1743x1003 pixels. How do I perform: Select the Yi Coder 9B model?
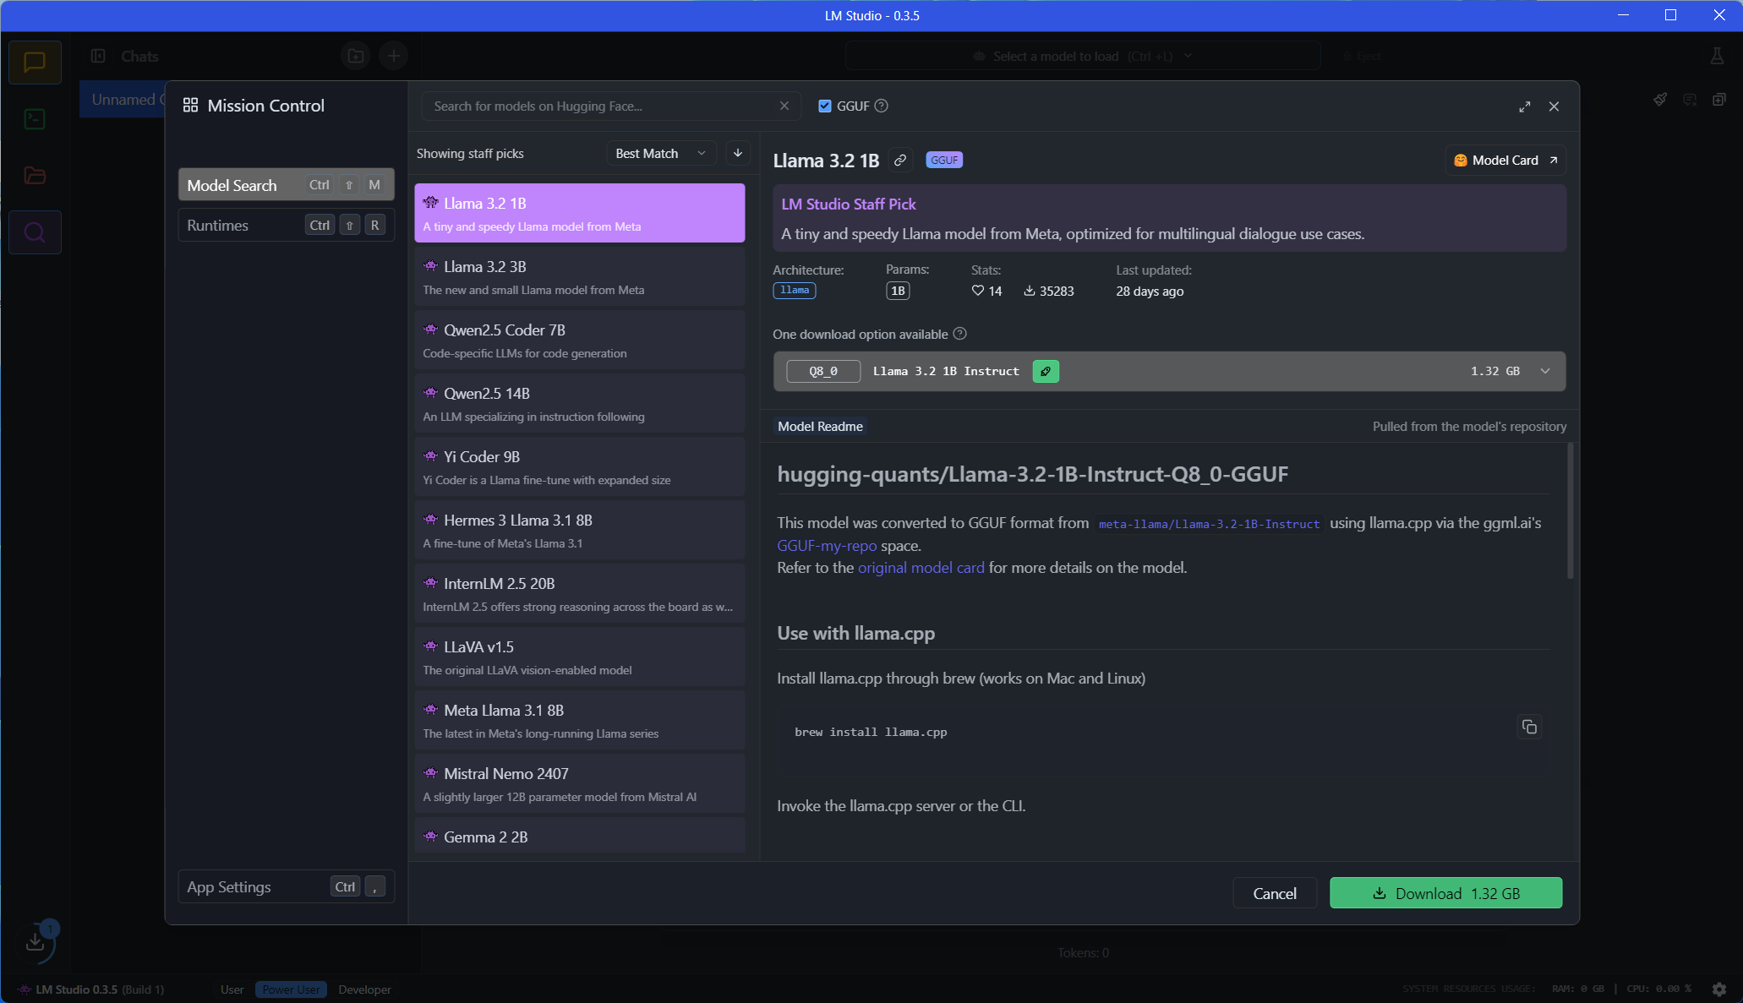coord(579,467)
